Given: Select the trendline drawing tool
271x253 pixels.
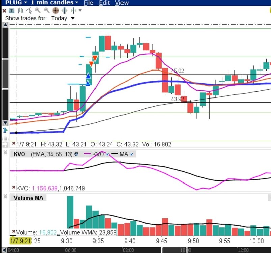Looking at the screenshot, I should (29, 10).
